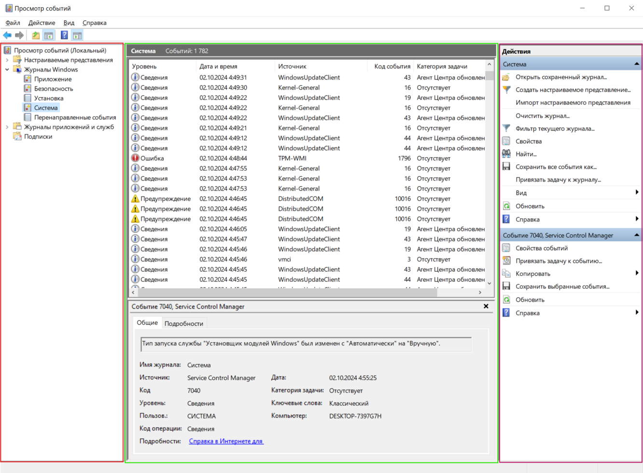Click the blue Help toolbar icon
The width and height of the screenshot is (643, 473).
64,35
